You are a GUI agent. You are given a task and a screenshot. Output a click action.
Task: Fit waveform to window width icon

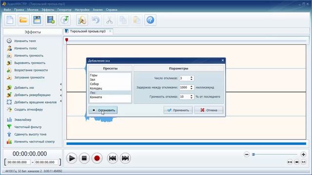coord(290,162)
